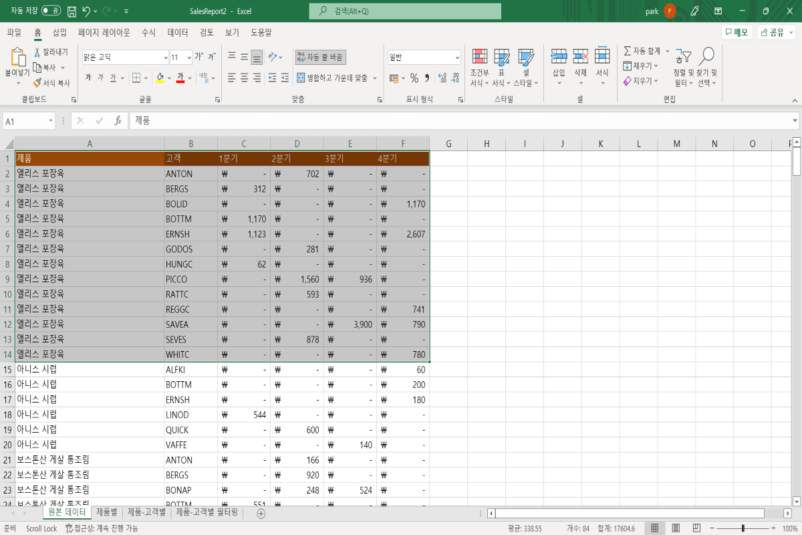This screenshot has width=802, height=535.
Task: Increase font size button
Action: 199,58
